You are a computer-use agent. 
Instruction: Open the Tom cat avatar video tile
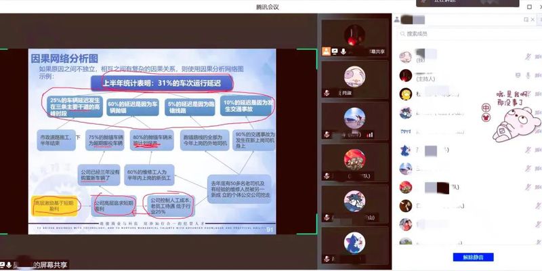click(354, 201)
